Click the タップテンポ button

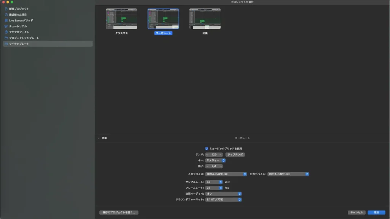click(235, 155)
